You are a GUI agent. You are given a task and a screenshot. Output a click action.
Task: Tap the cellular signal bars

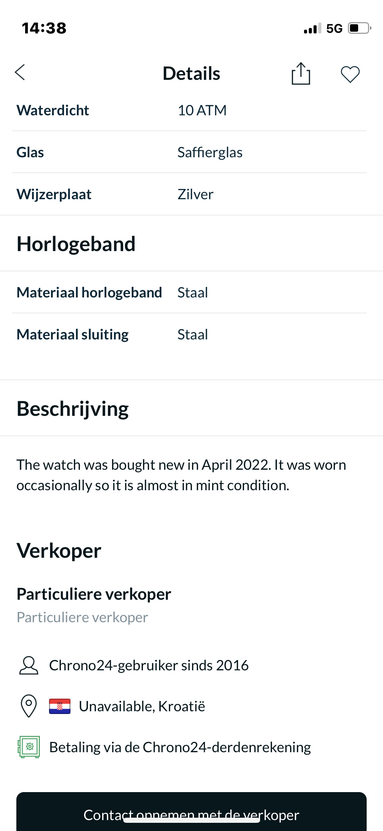coord(312,28)
